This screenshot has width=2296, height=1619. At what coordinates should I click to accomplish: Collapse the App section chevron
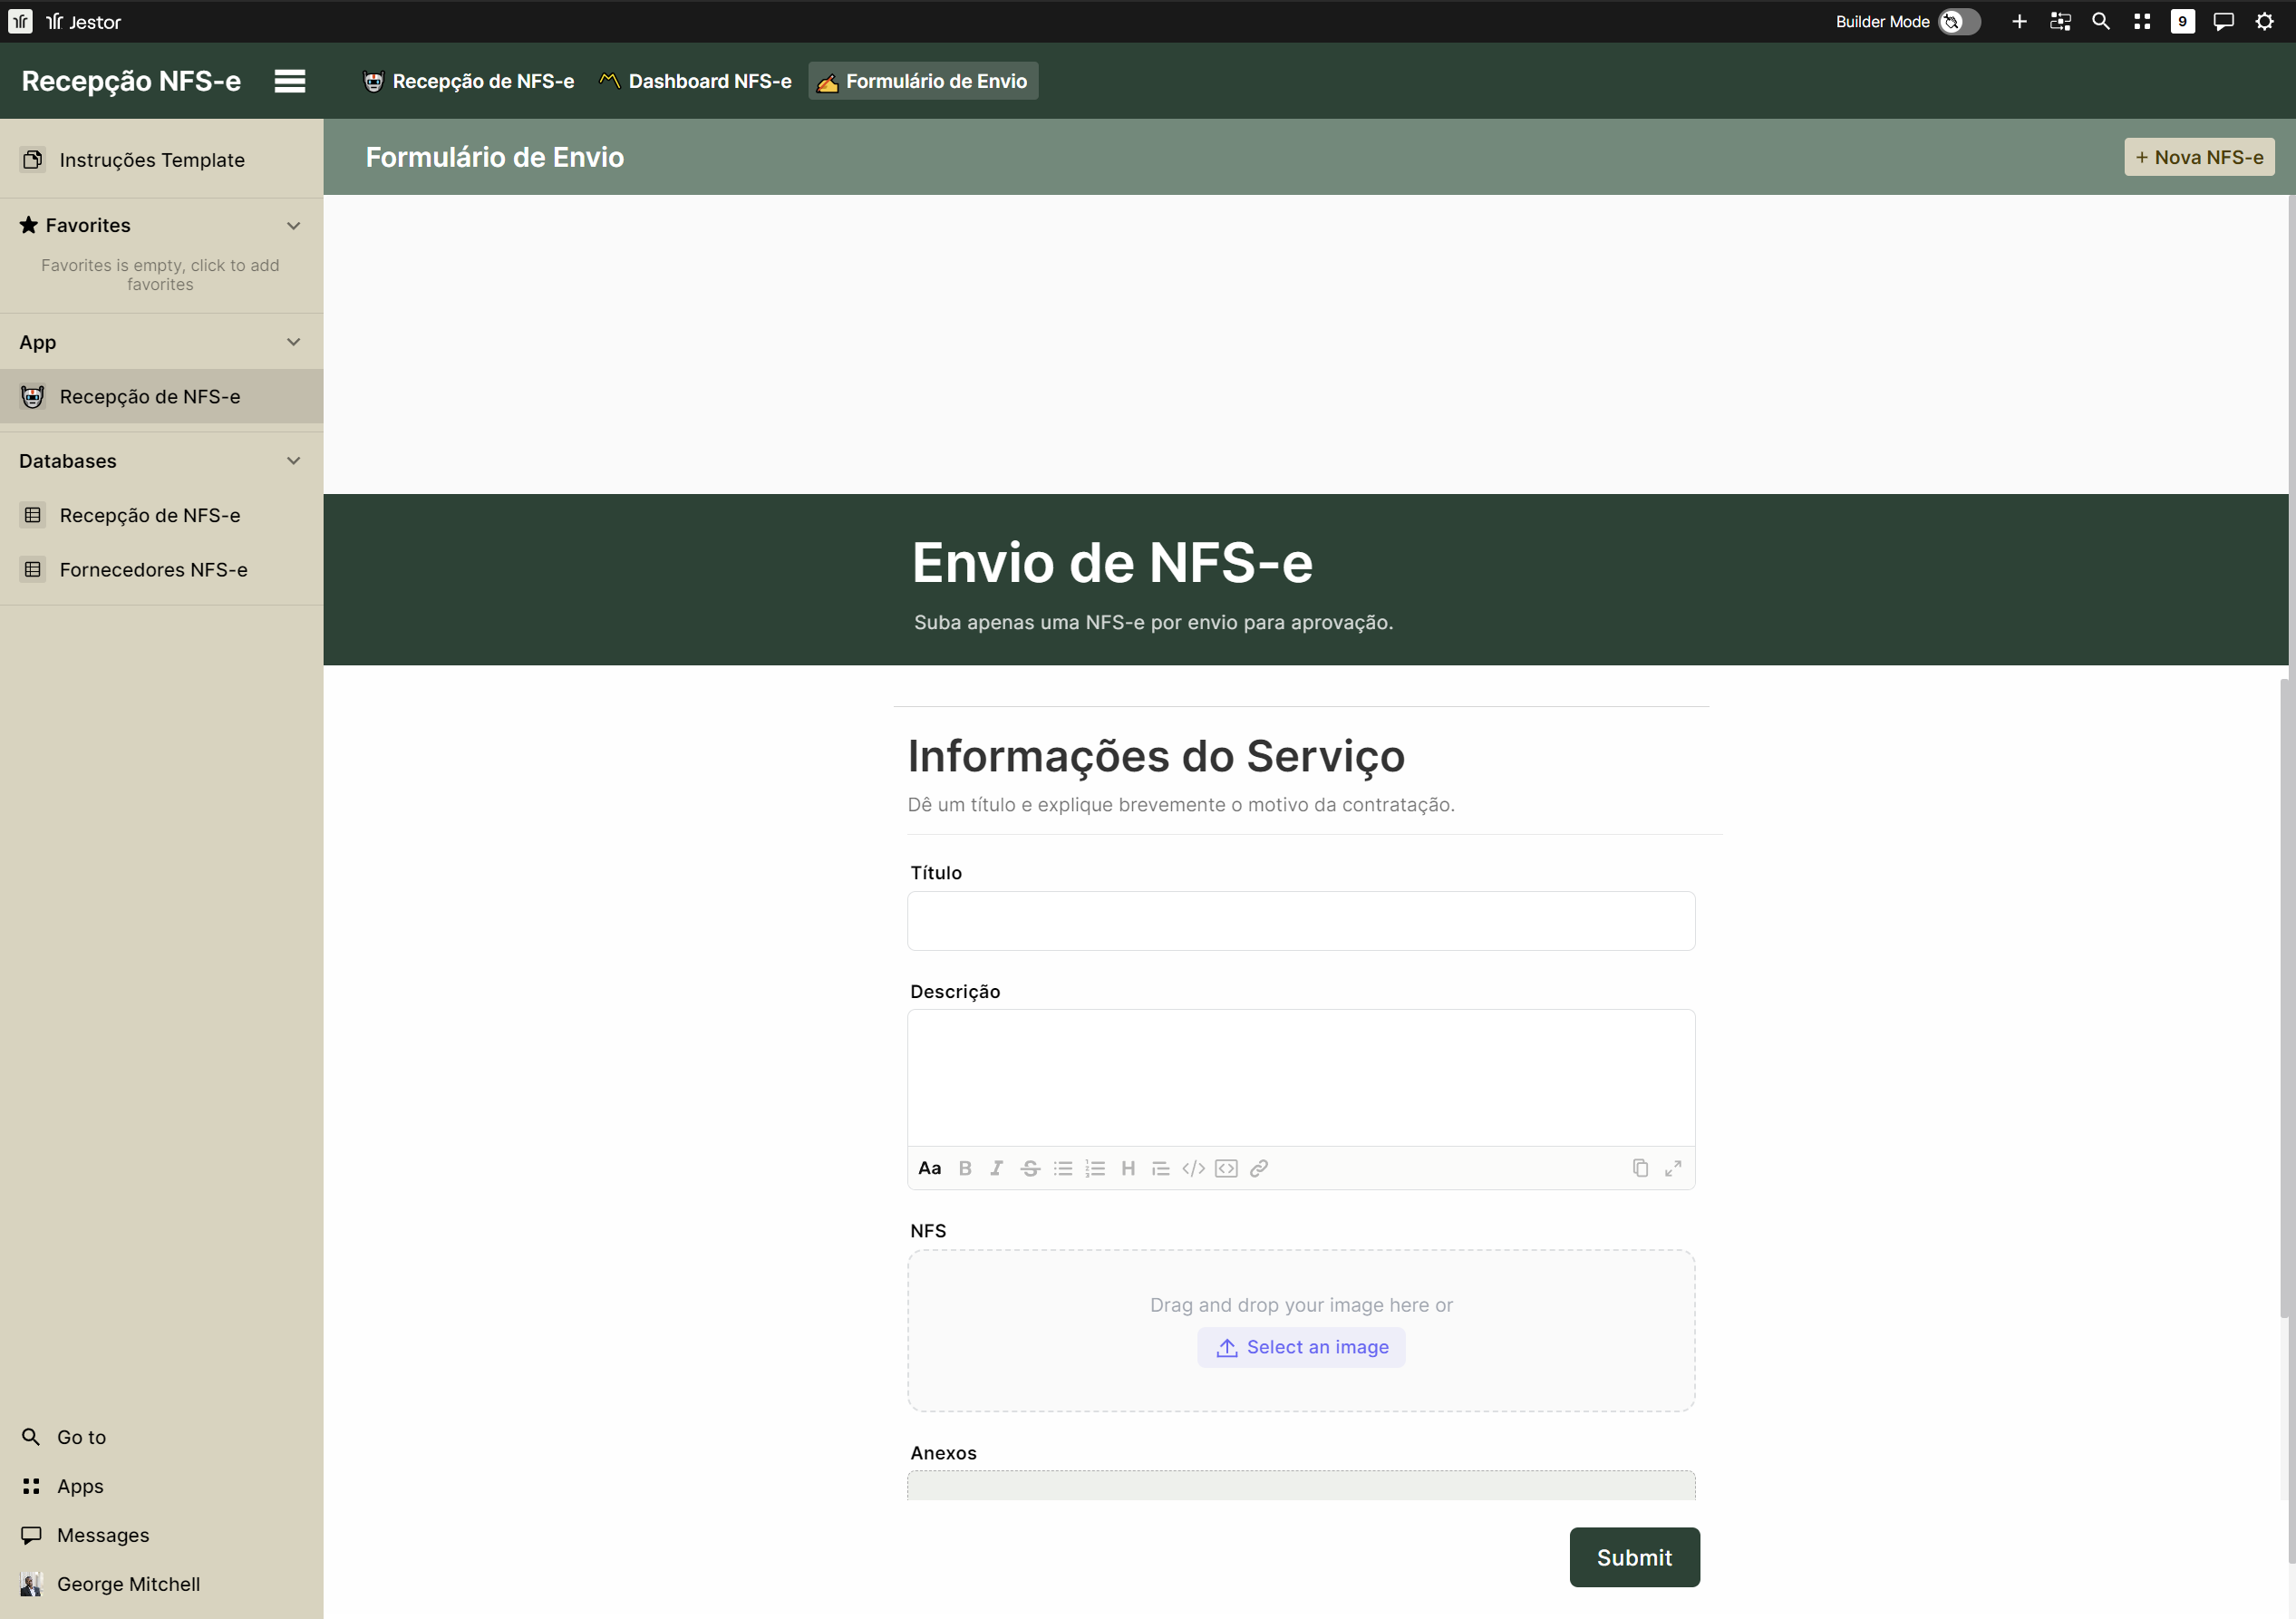[293, 342]
